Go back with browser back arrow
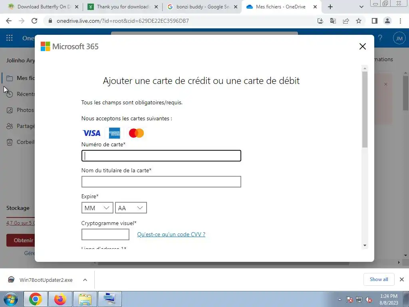 click(x=9, y=21)
